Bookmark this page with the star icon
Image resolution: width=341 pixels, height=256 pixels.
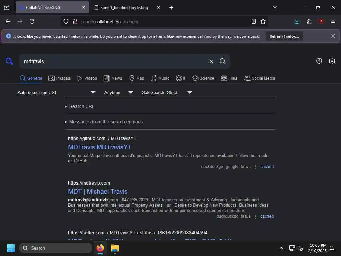pyautogui.click(x=263, y=21)
